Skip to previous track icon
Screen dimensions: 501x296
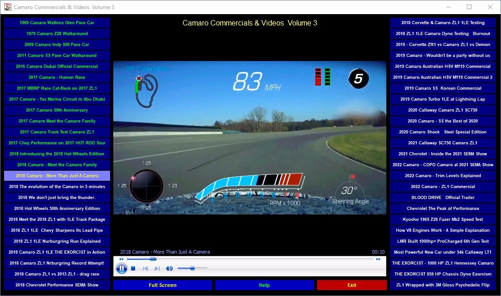(145, 269)
